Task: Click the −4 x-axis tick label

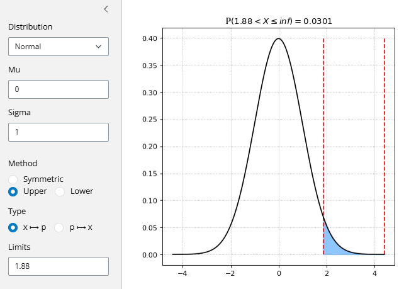Action: 182,274
